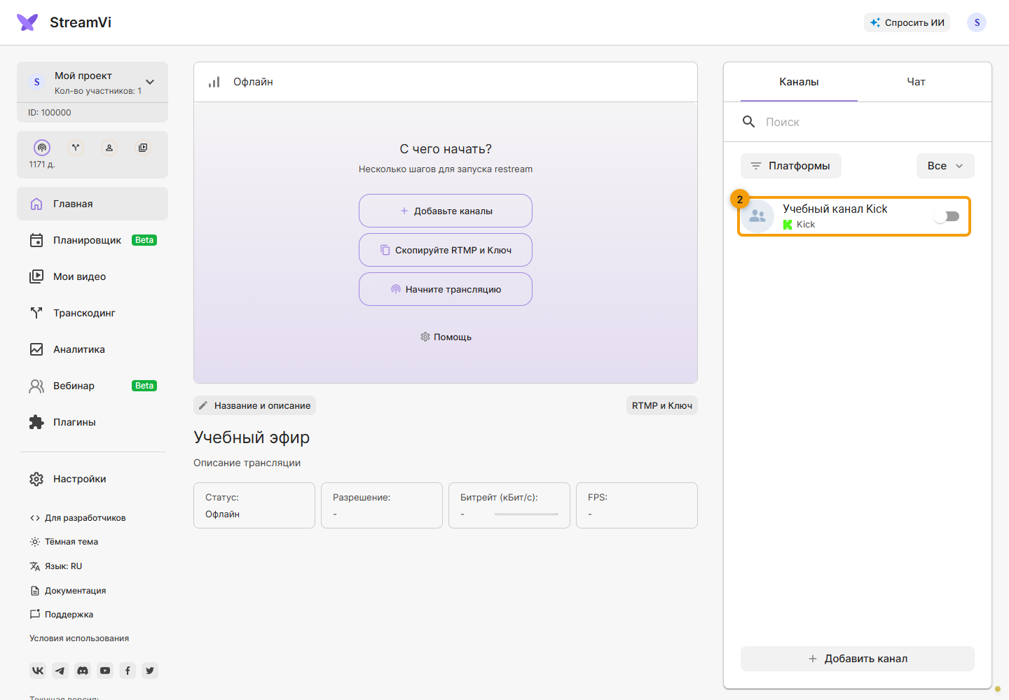Switch to the Чат tab
Screen dimensions: 1009x700
pos(916,82)
